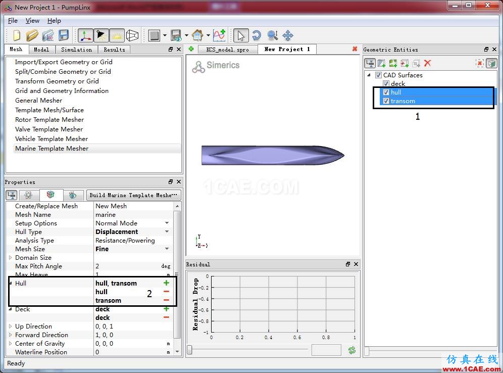Image resolution: width=503 pixels, height=373 pixels.
Task: Add a new view tab with green plus
Action: pos(191,49)
